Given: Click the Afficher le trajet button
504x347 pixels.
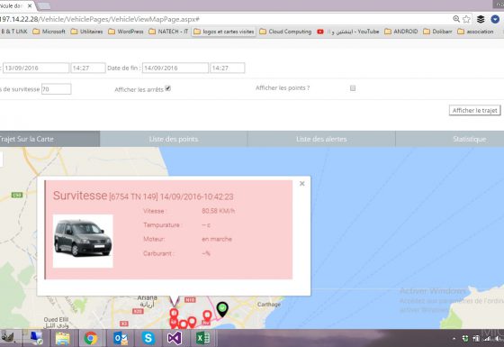Looking at the screenshot, I should 475,110.
